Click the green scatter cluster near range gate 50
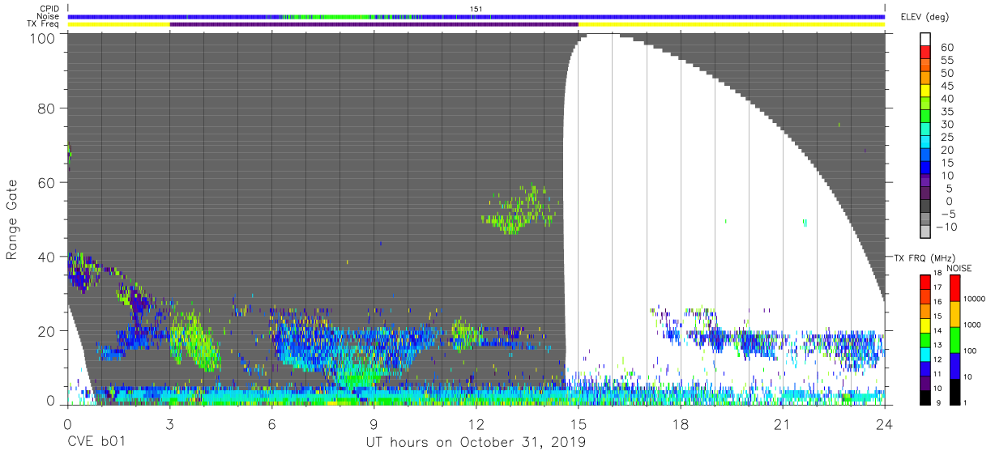 518,210
